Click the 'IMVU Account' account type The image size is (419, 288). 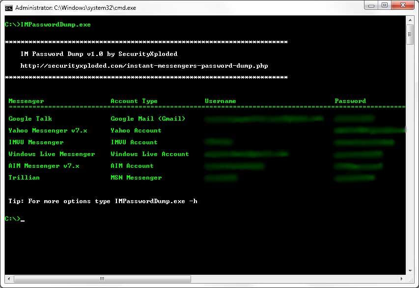134,142
